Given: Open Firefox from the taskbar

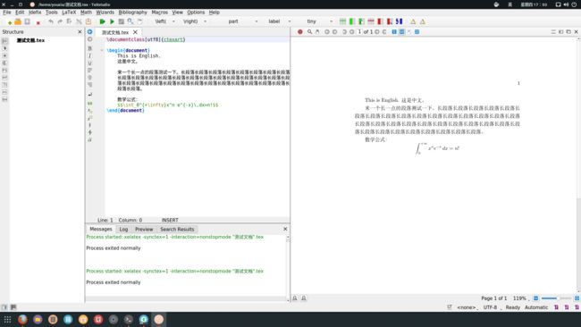Looking at the screenshot, I should click(x=22, y=319).
